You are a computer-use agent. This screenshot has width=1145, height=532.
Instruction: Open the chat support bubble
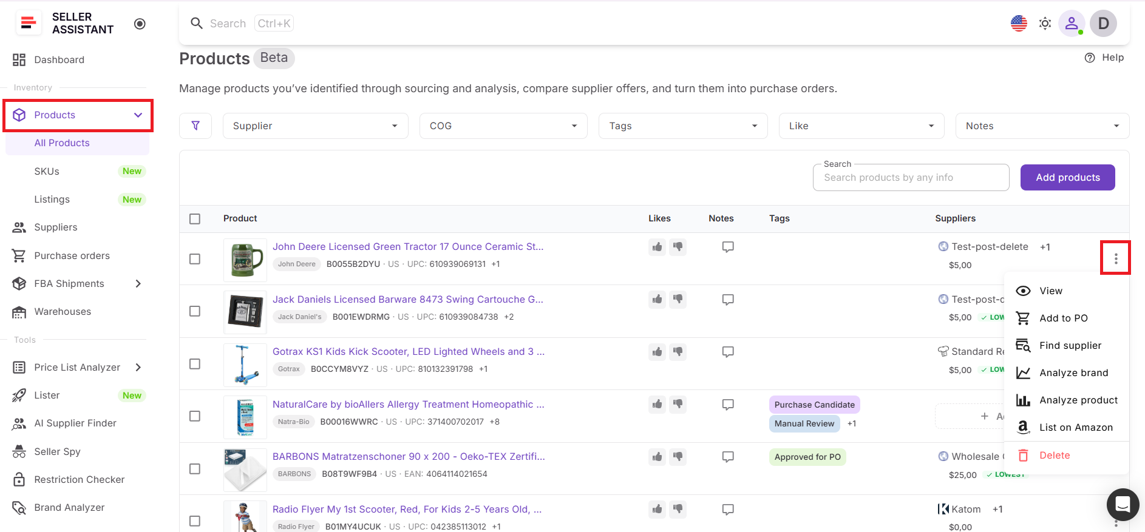1123,504
